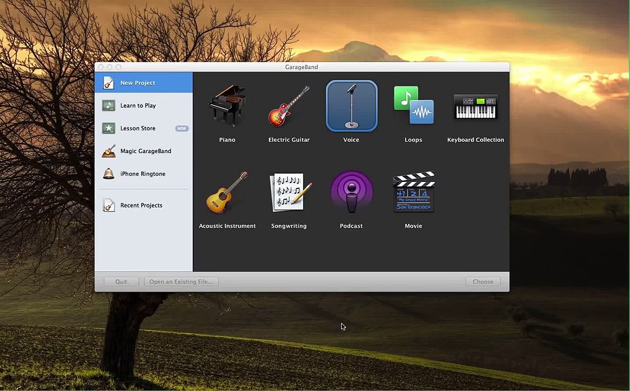630x391 pixels.
Task: Click the Choose button
Action: 483,282
